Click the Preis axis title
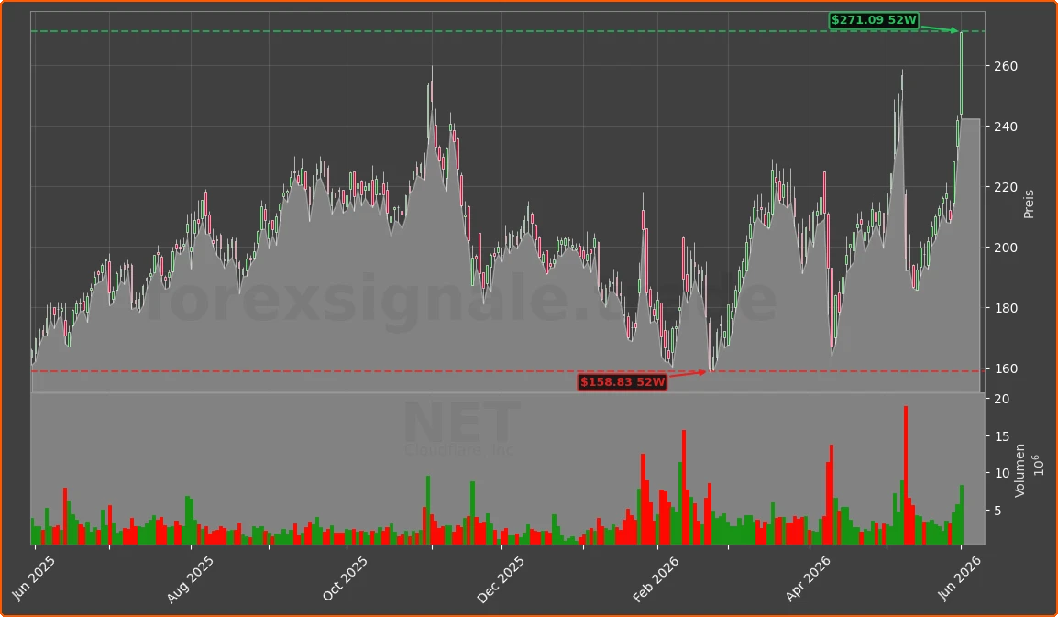Image resolution: width=1058 pixels, height=617 pixels. [x=1029, y=204]
